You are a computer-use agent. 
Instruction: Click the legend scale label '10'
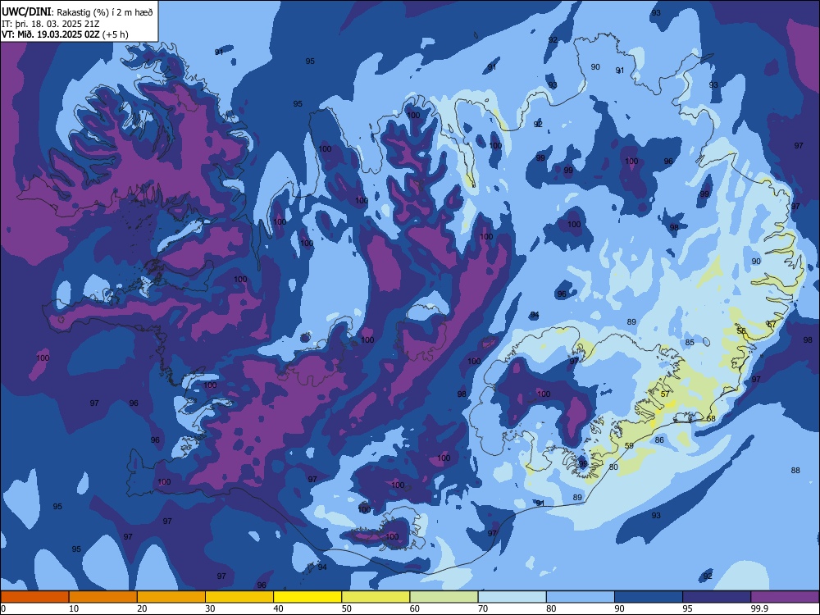tap(74, 608)
